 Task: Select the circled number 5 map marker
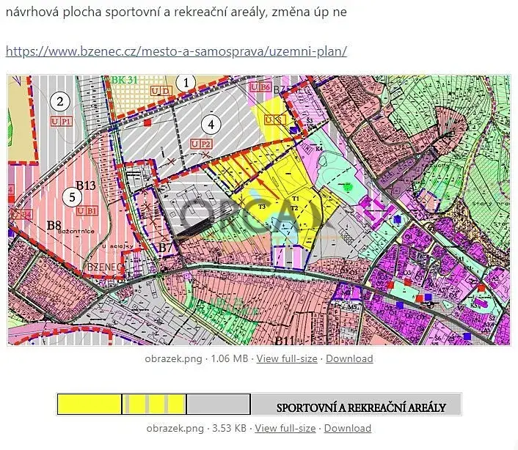pyautogui.click(x=71, y=196)
